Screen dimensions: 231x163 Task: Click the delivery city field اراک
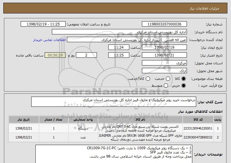click(x=164, y=71)
